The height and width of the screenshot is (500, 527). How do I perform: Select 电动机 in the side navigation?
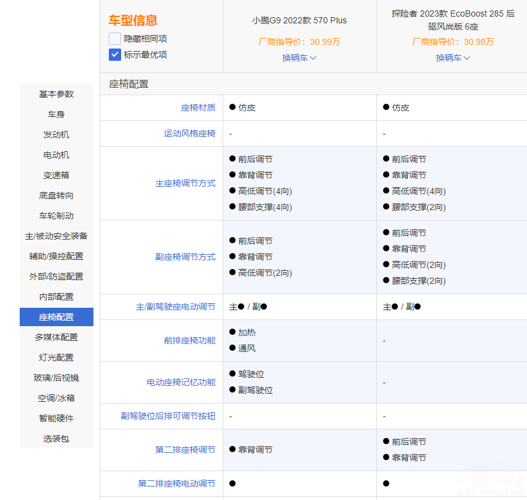(x=57, y=155)
